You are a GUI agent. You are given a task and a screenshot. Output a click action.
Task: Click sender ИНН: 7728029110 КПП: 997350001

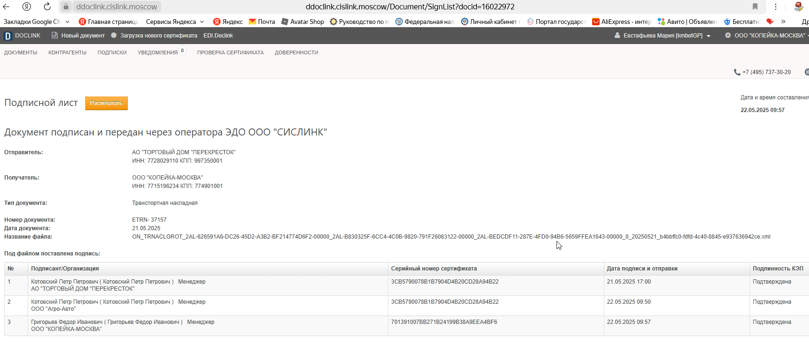pyautogui.click(x=177, y=161)
